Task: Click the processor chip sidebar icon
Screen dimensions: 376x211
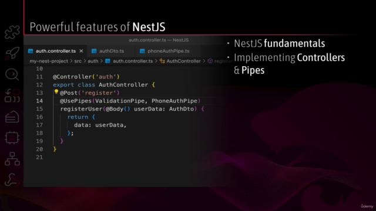Action: [x=12, y=138]
